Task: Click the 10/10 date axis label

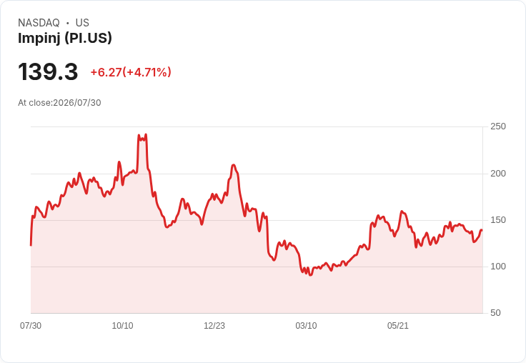Action: pos(122,325)
